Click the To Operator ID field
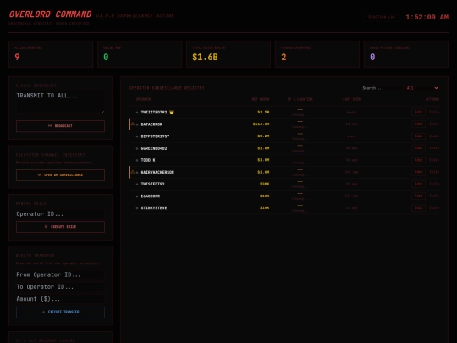This screenshot has width=457, height=343. (60, 287)
